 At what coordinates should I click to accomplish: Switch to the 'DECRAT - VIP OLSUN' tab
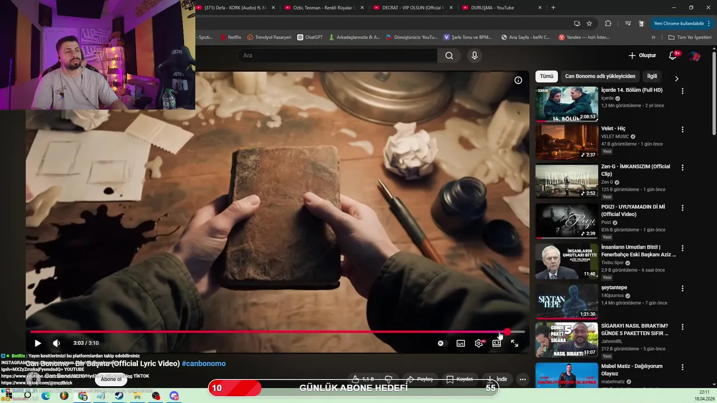tap(413, 8)
